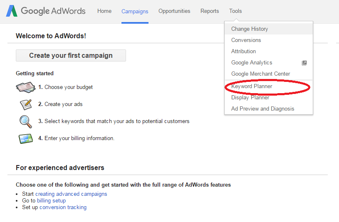Open the Reports tab
Screen dimensions: 339x222
(210, 11)
